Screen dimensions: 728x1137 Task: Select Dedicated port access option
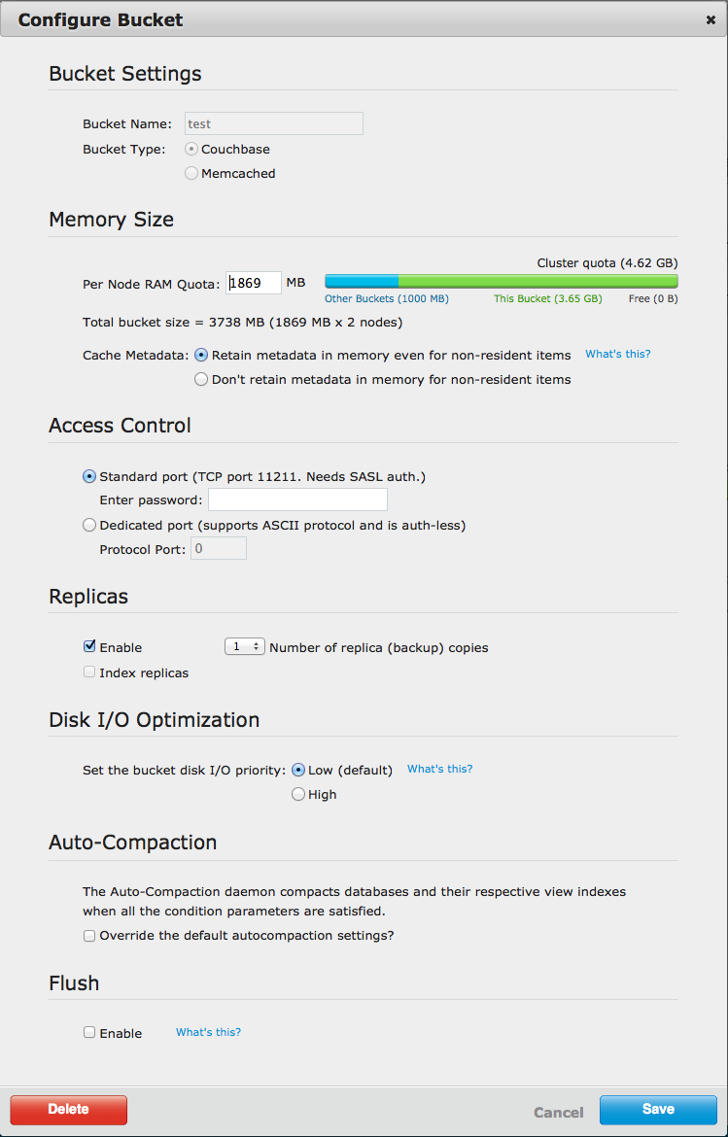pos(89,525)
